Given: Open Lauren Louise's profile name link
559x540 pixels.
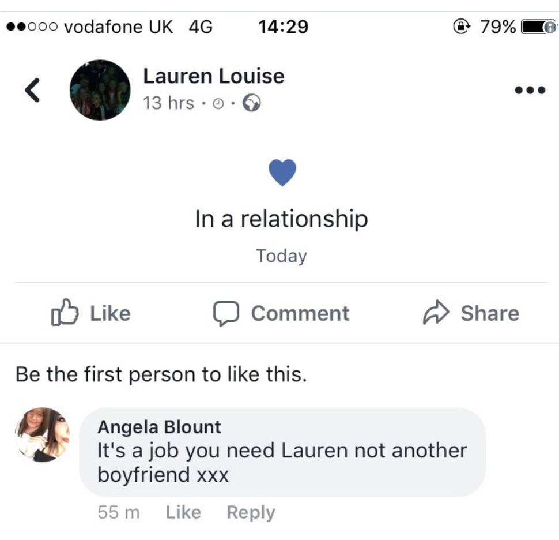Looking at the screenshot, I should (214, 76).
